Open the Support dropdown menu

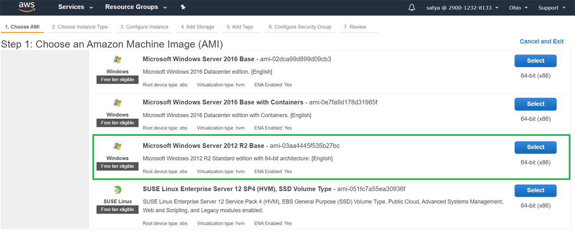click(x=551, y=8)
